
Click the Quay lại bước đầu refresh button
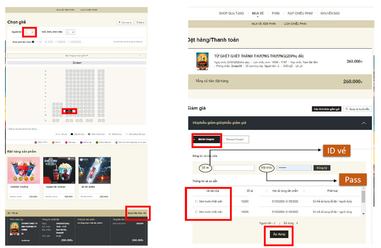point(358,109)
